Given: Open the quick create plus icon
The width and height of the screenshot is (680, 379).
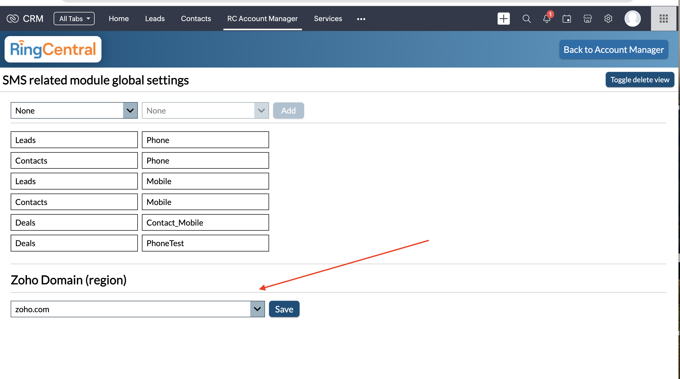Looking at the screenshot, I should [504, 19].
